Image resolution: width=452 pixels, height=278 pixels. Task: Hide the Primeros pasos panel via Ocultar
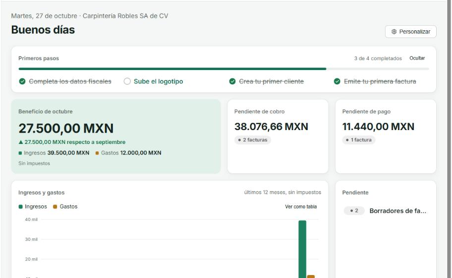point(417,58)
